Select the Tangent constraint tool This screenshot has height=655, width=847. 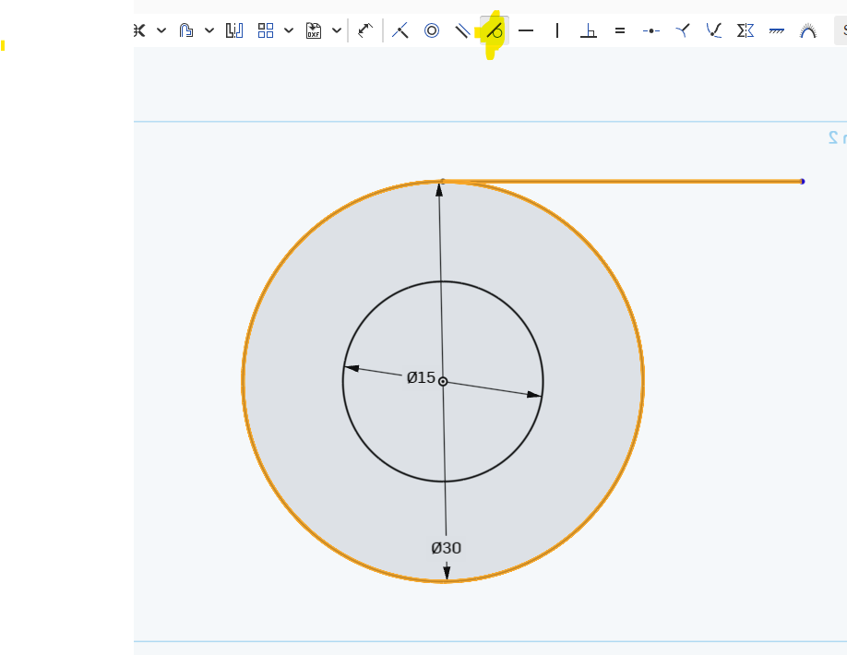coord(495,31)
